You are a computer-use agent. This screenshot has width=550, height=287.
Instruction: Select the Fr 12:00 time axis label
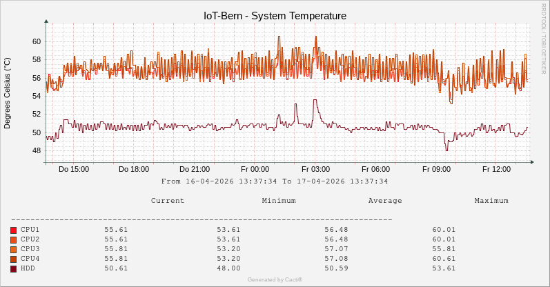pos(496,169)
